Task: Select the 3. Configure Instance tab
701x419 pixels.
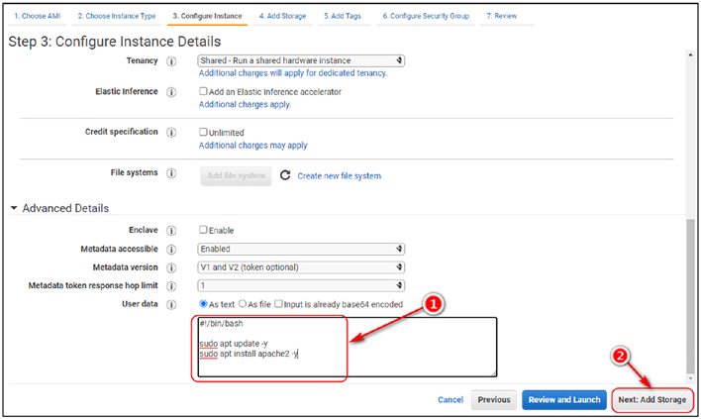Action: pyautogui.click(x=208, y=16)
